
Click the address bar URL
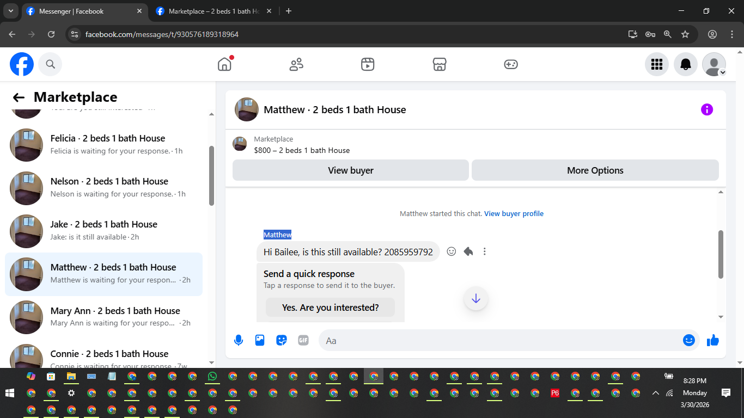point(162,34)
